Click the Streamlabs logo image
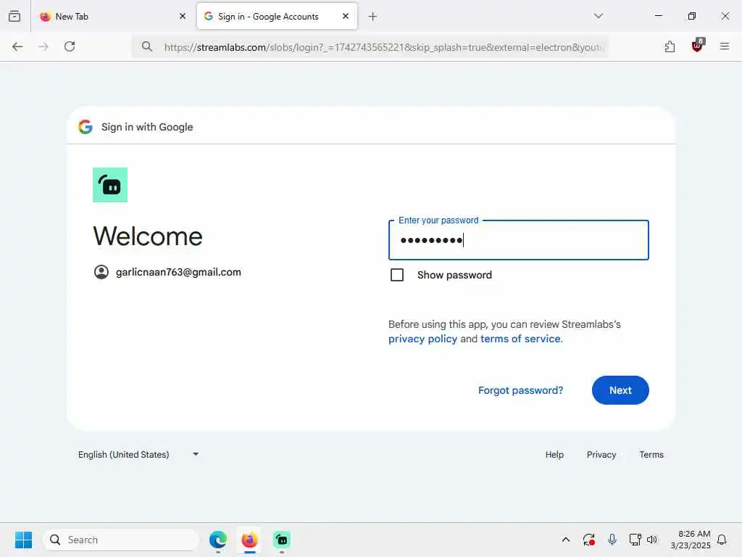 (x=110, y=185)
